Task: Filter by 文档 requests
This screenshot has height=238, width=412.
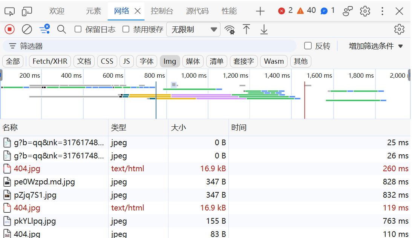Action: coord(84,61)
